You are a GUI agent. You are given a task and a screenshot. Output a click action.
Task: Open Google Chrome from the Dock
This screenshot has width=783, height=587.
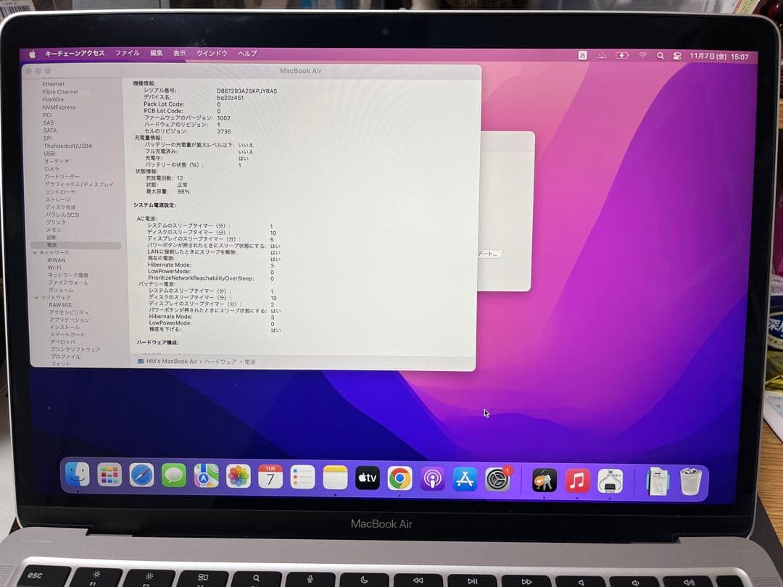(399, 478)
